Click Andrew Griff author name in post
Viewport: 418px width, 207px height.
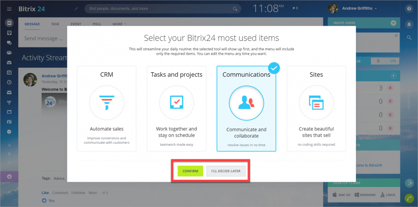(54, 76)
